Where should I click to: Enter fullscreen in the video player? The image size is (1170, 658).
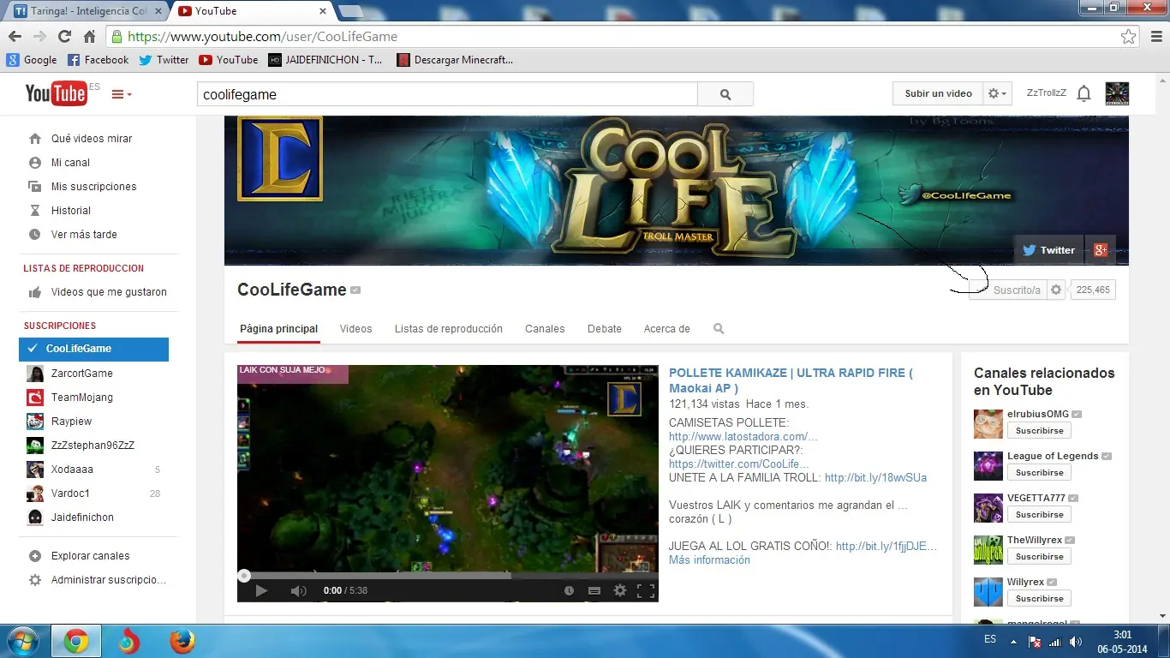point(646,590)
